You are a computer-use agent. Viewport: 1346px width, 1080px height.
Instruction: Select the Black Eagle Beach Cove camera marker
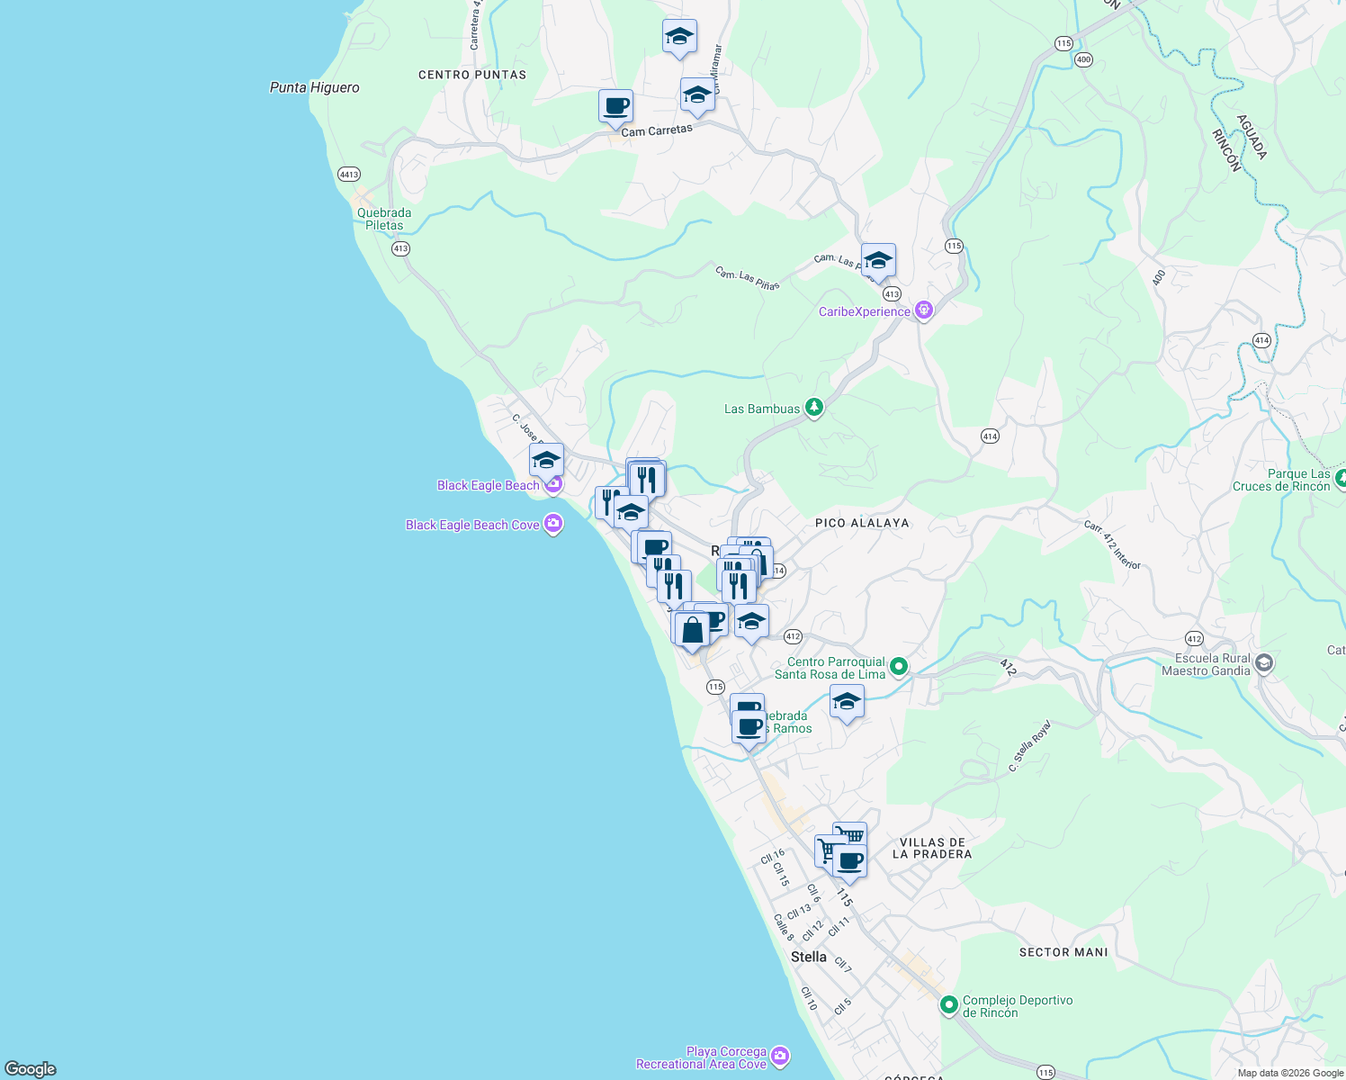tap(552, 525)
